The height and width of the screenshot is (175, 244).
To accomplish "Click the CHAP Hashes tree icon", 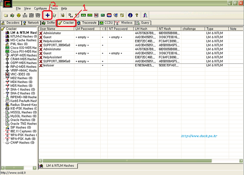I will 7,143.
